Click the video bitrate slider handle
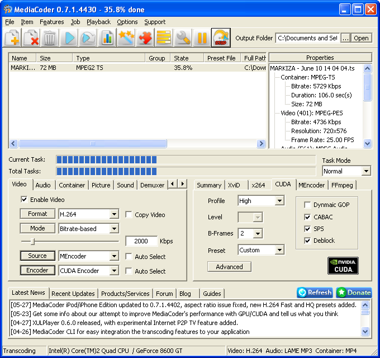 tap(32, 241)
